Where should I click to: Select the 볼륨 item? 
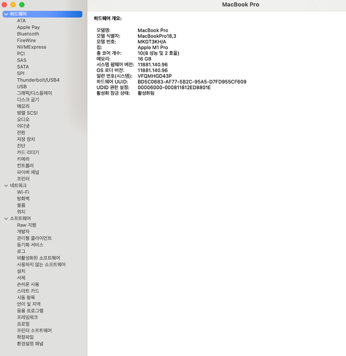click(21, 205)
